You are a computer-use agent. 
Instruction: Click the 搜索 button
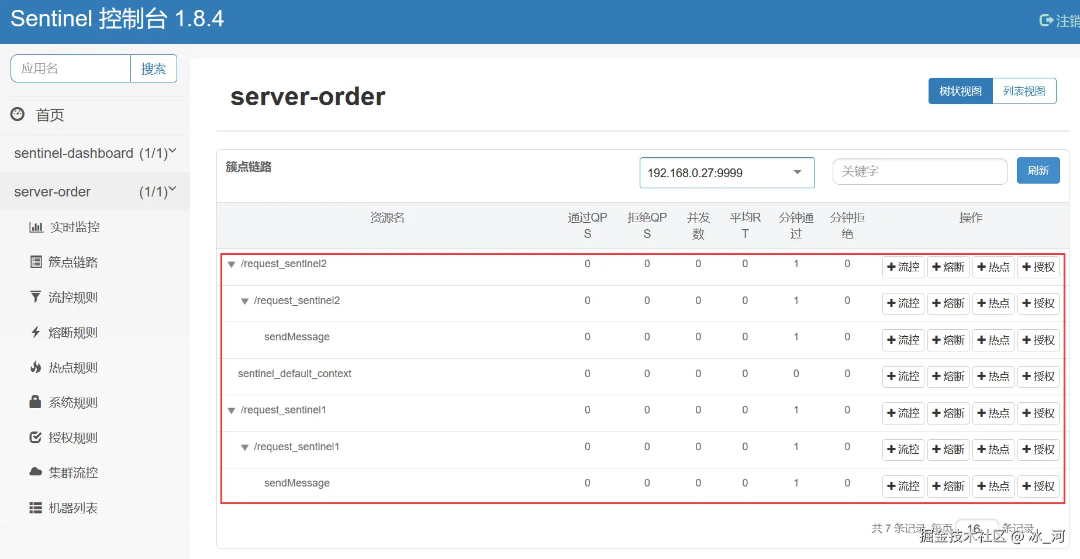153,68
